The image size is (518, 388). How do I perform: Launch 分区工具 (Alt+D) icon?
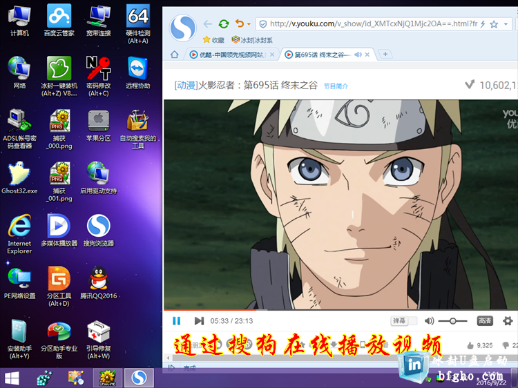(x=59, y=287)
